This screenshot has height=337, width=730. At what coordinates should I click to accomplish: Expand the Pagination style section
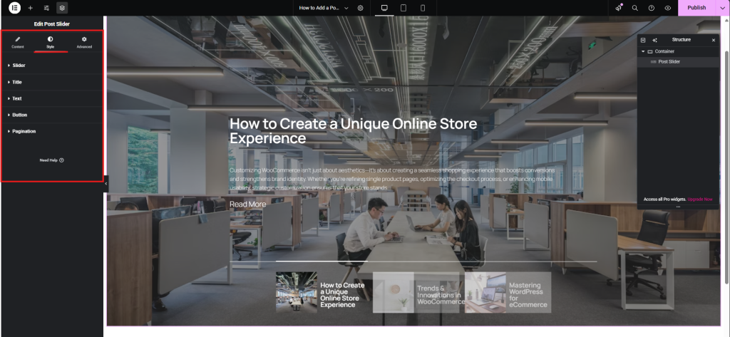[x=24, y=131]
